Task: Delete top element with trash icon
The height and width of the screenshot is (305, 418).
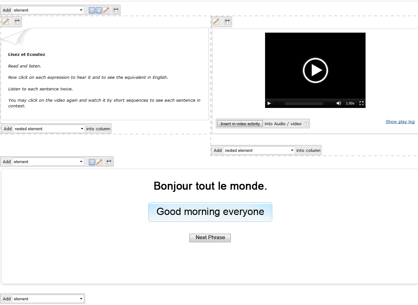Action: tap(116, 10)
